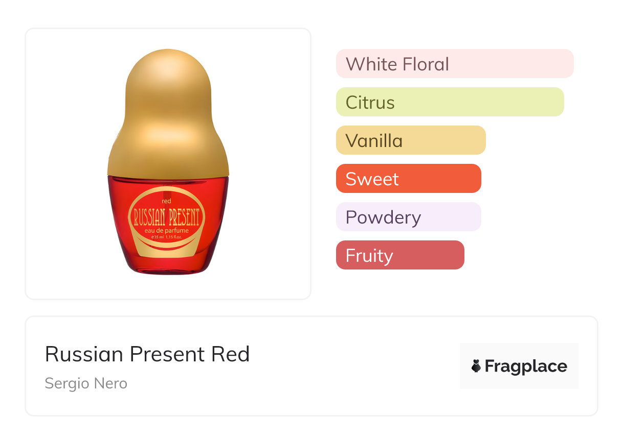The width and height of the screenshot is (623, 441).
Task: Select the Powdery accord bar
Action: tap(408, 217)
